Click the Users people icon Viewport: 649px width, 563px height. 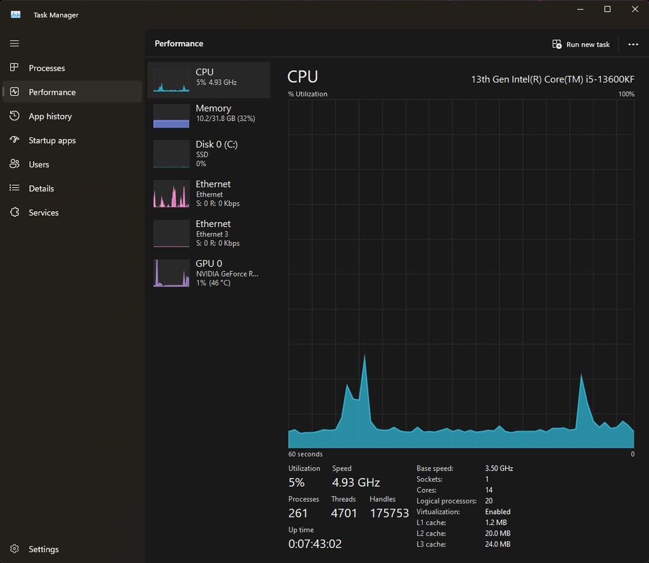coord(15,164)
